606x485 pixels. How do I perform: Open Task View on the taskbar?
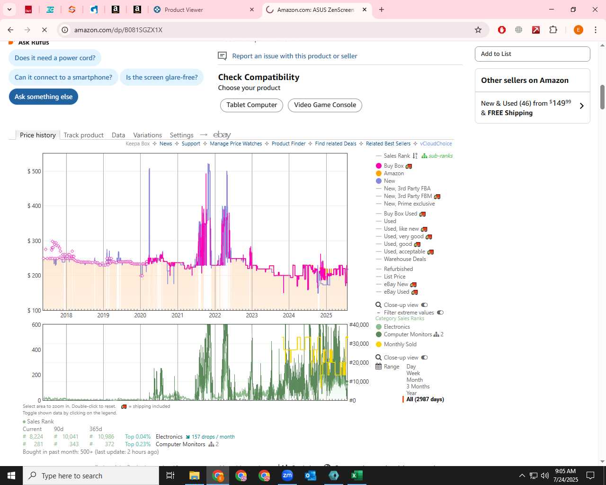point(170,476)
